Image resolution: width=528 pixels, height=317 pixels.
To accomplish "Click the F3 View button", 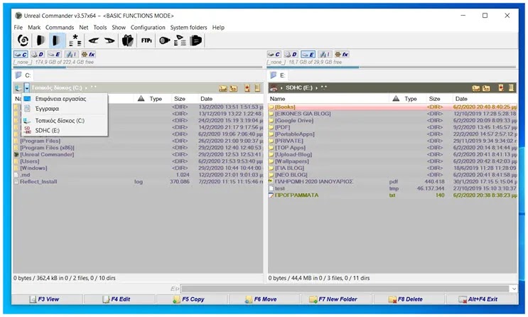I will coord(48,299).
